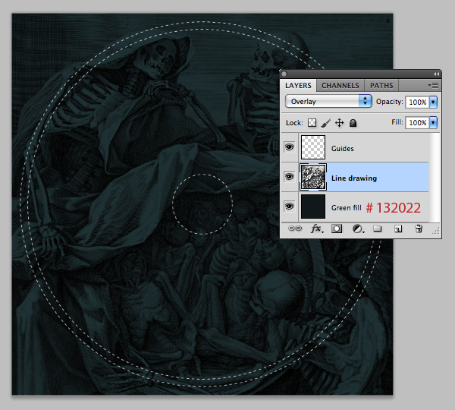Click the Fill value field
Image resolution: width=455 pixels, height=410 pixels.
[x=417, y=123]
